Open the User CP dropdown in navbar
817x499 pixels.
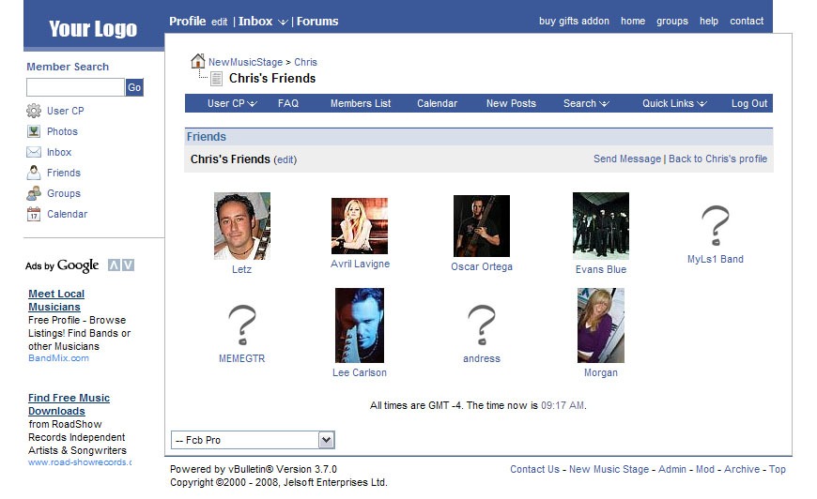click(x=232, y=103)
